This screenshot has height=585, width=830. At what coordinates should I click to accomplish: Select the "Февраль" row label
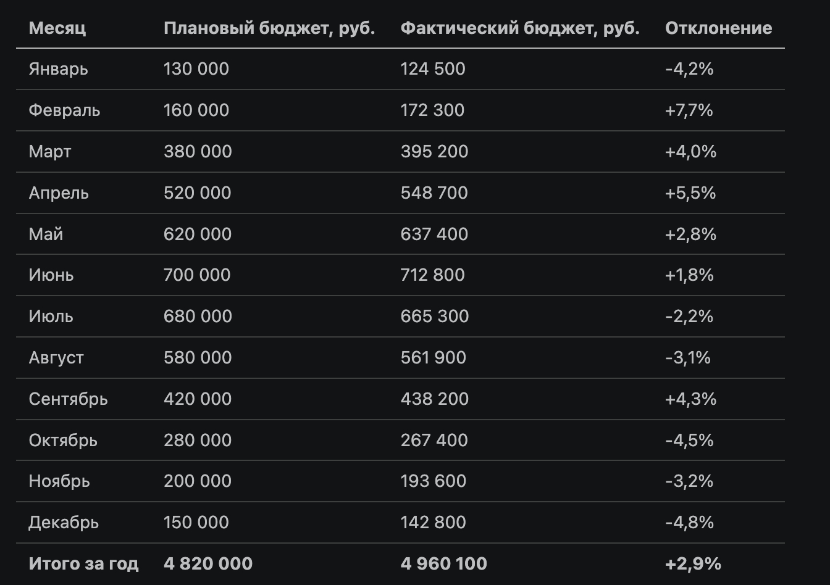pyautogui.click(x=64, y=110)
